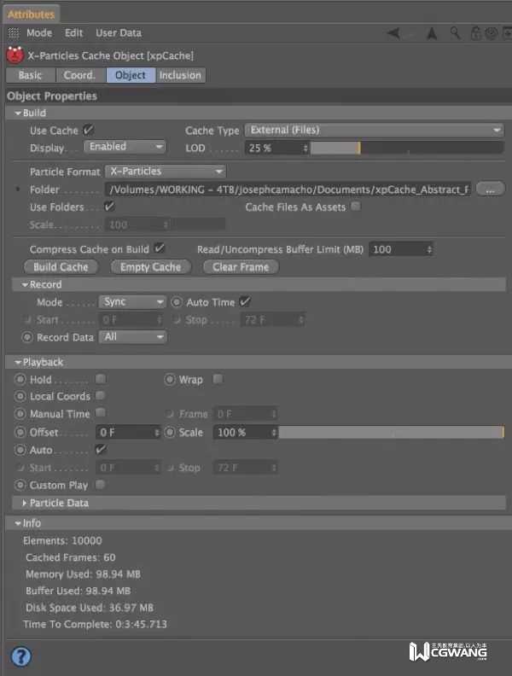Image resolution: width=512 pixels, height=676 pixels.
Task: Click the playback Scale slider bar
Action: coord(392,432)
